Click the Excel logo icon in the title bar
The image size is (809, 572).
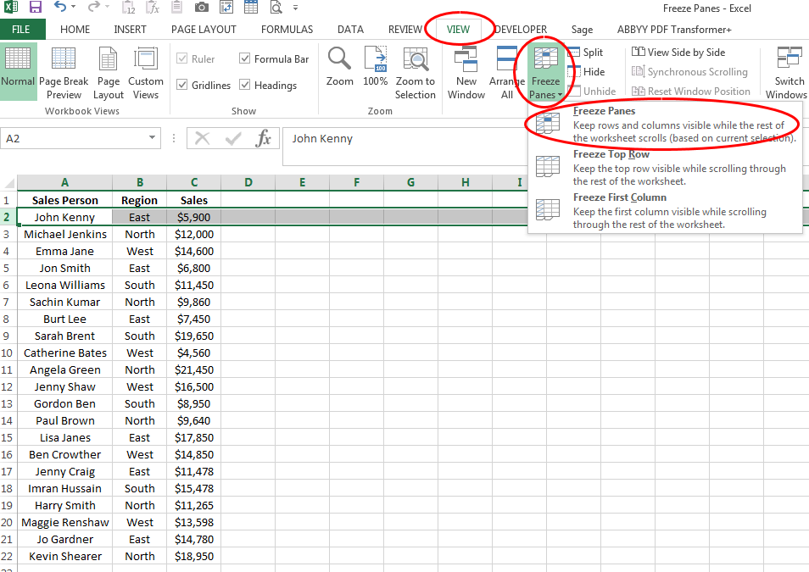pos(10,8)
